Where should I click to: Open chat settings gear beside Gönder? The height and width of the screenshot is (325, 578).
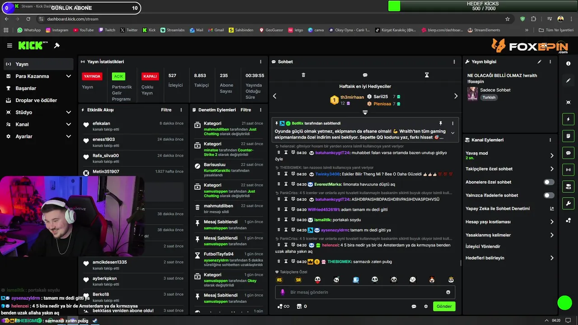pos(426,306)
